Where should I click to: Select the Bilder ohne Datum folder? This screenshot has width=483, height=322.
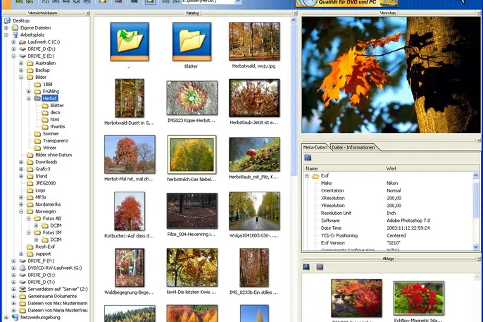(x=54, y=155)
